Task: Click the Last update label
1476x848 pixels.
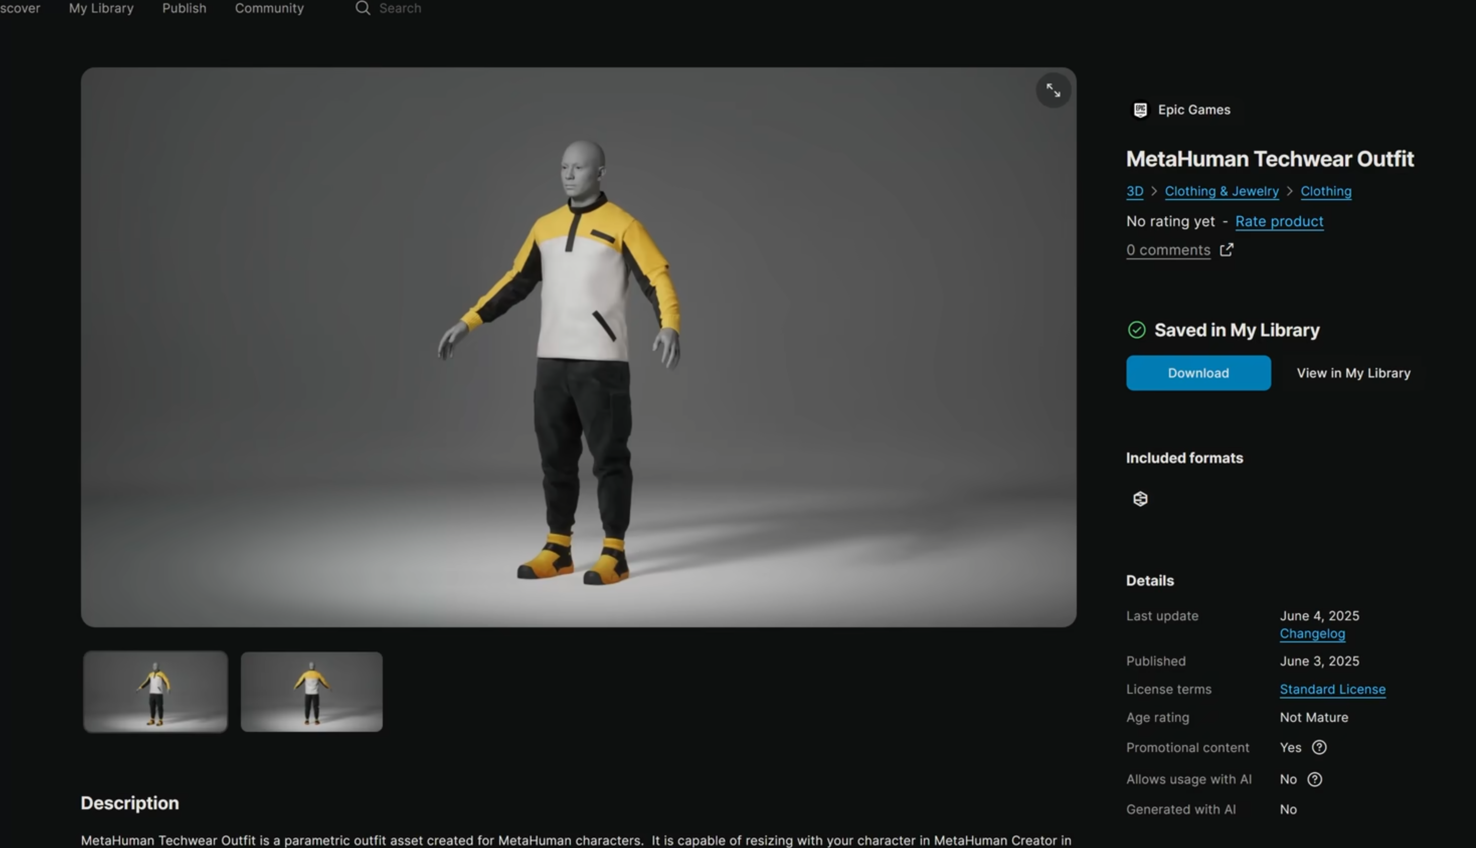Action: tap(1162, 616)
